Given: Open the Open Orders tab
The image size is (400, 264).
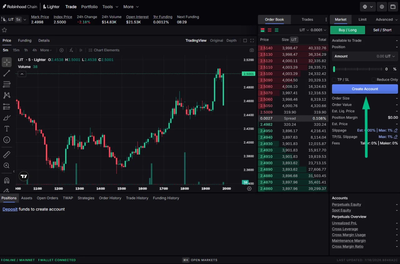Looking at the screenshot, I should click(x=47, y=198).
